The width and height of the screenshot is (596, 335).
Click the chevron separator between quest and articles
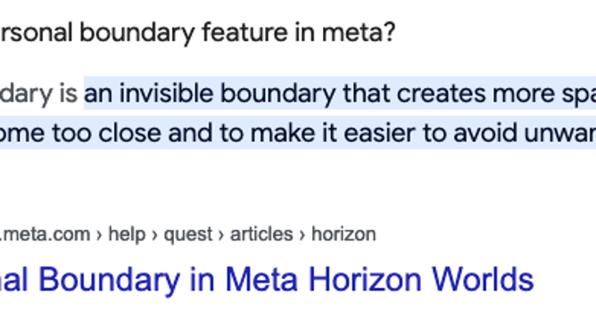click(x=221, y=235)
